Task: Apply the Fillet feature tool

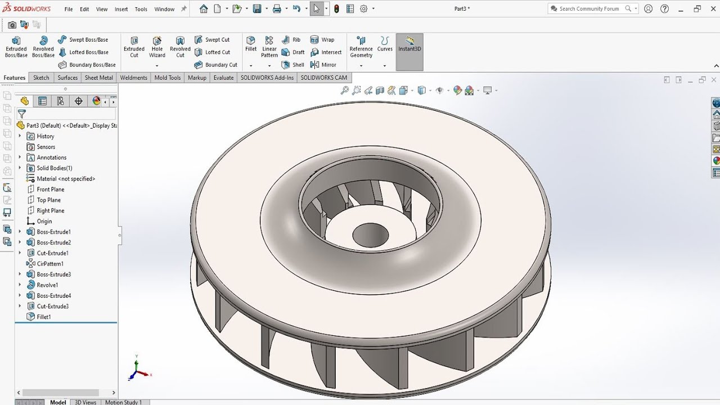Action: click(251, 44)
